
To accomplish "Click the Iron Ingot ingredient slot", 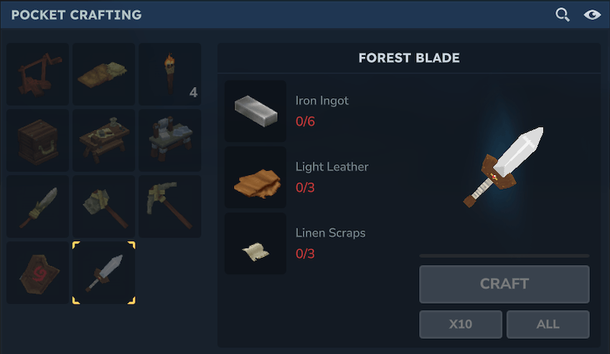I will coord(255,111).
